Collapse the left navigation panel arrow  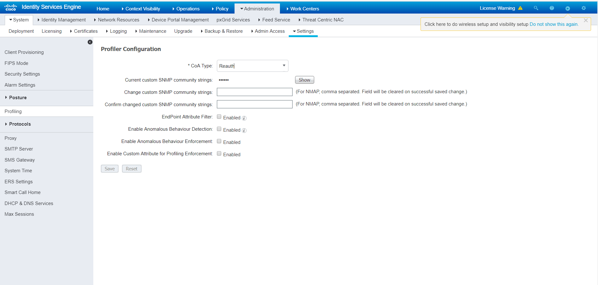[x=90, y=42]
